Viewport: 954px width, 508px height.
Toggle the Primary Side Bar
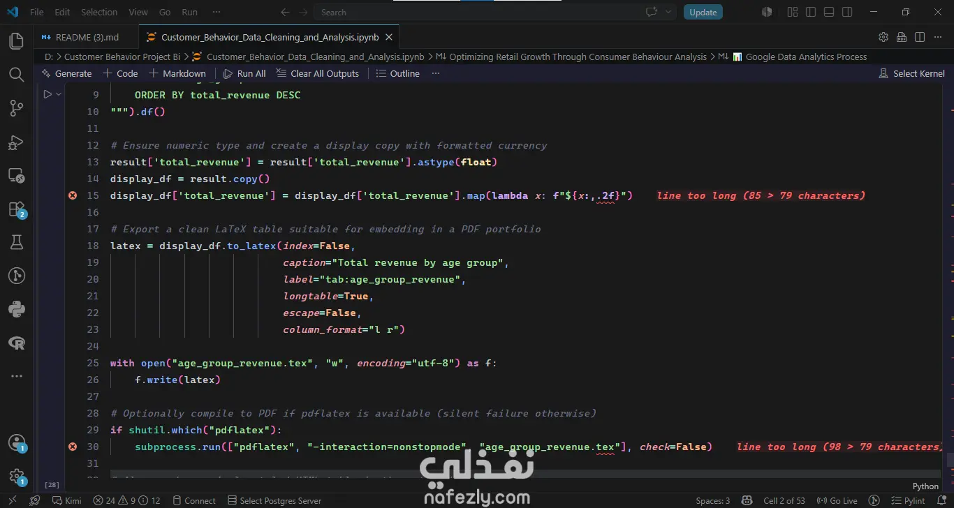(x=811, y=12)
